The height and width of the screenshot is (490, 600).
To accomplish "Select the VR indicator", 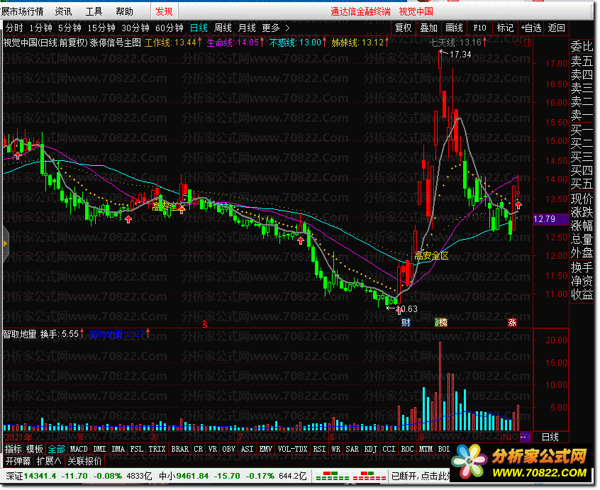I will tap(212, 449).
